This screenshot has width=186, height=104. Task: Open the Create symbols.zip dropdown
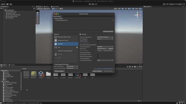[x=105, y=47]
